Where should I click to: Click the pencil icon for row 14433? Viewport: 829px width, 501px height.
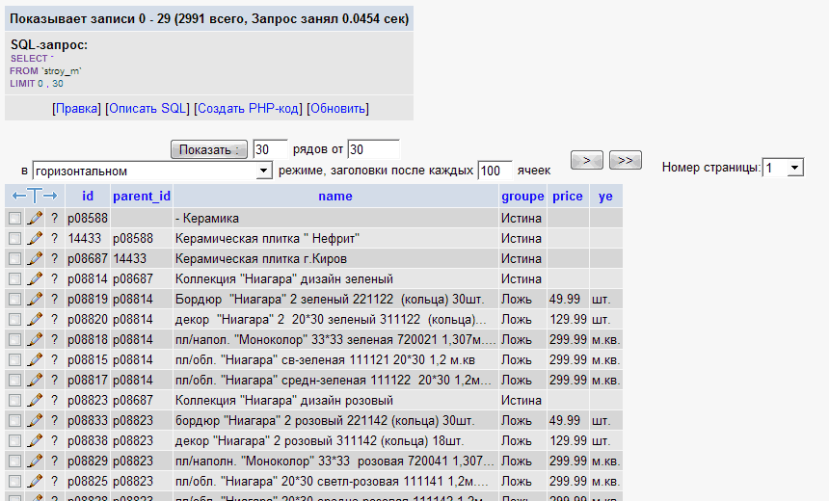[35, 238]
